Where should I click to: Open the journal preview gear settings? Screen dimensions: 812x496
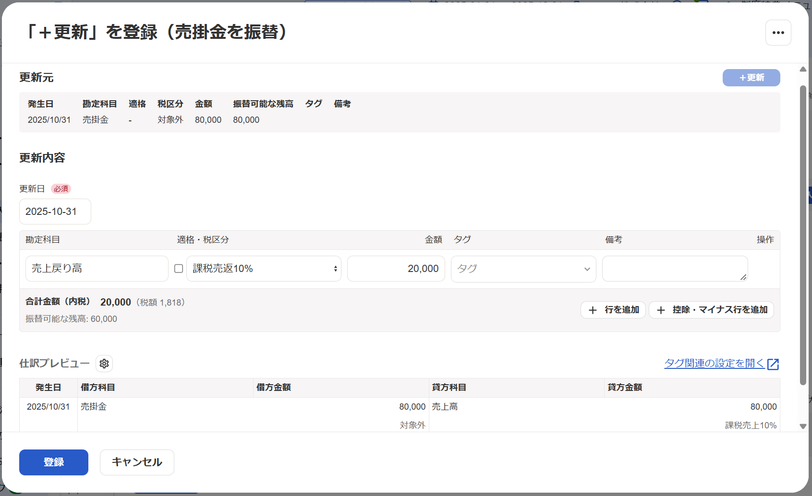point(104,364)
